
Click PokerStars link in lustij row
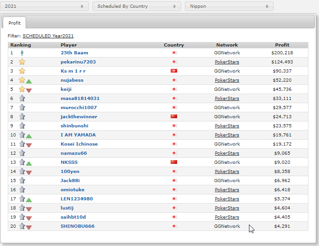pyautogui.click(x=227, y=208)
